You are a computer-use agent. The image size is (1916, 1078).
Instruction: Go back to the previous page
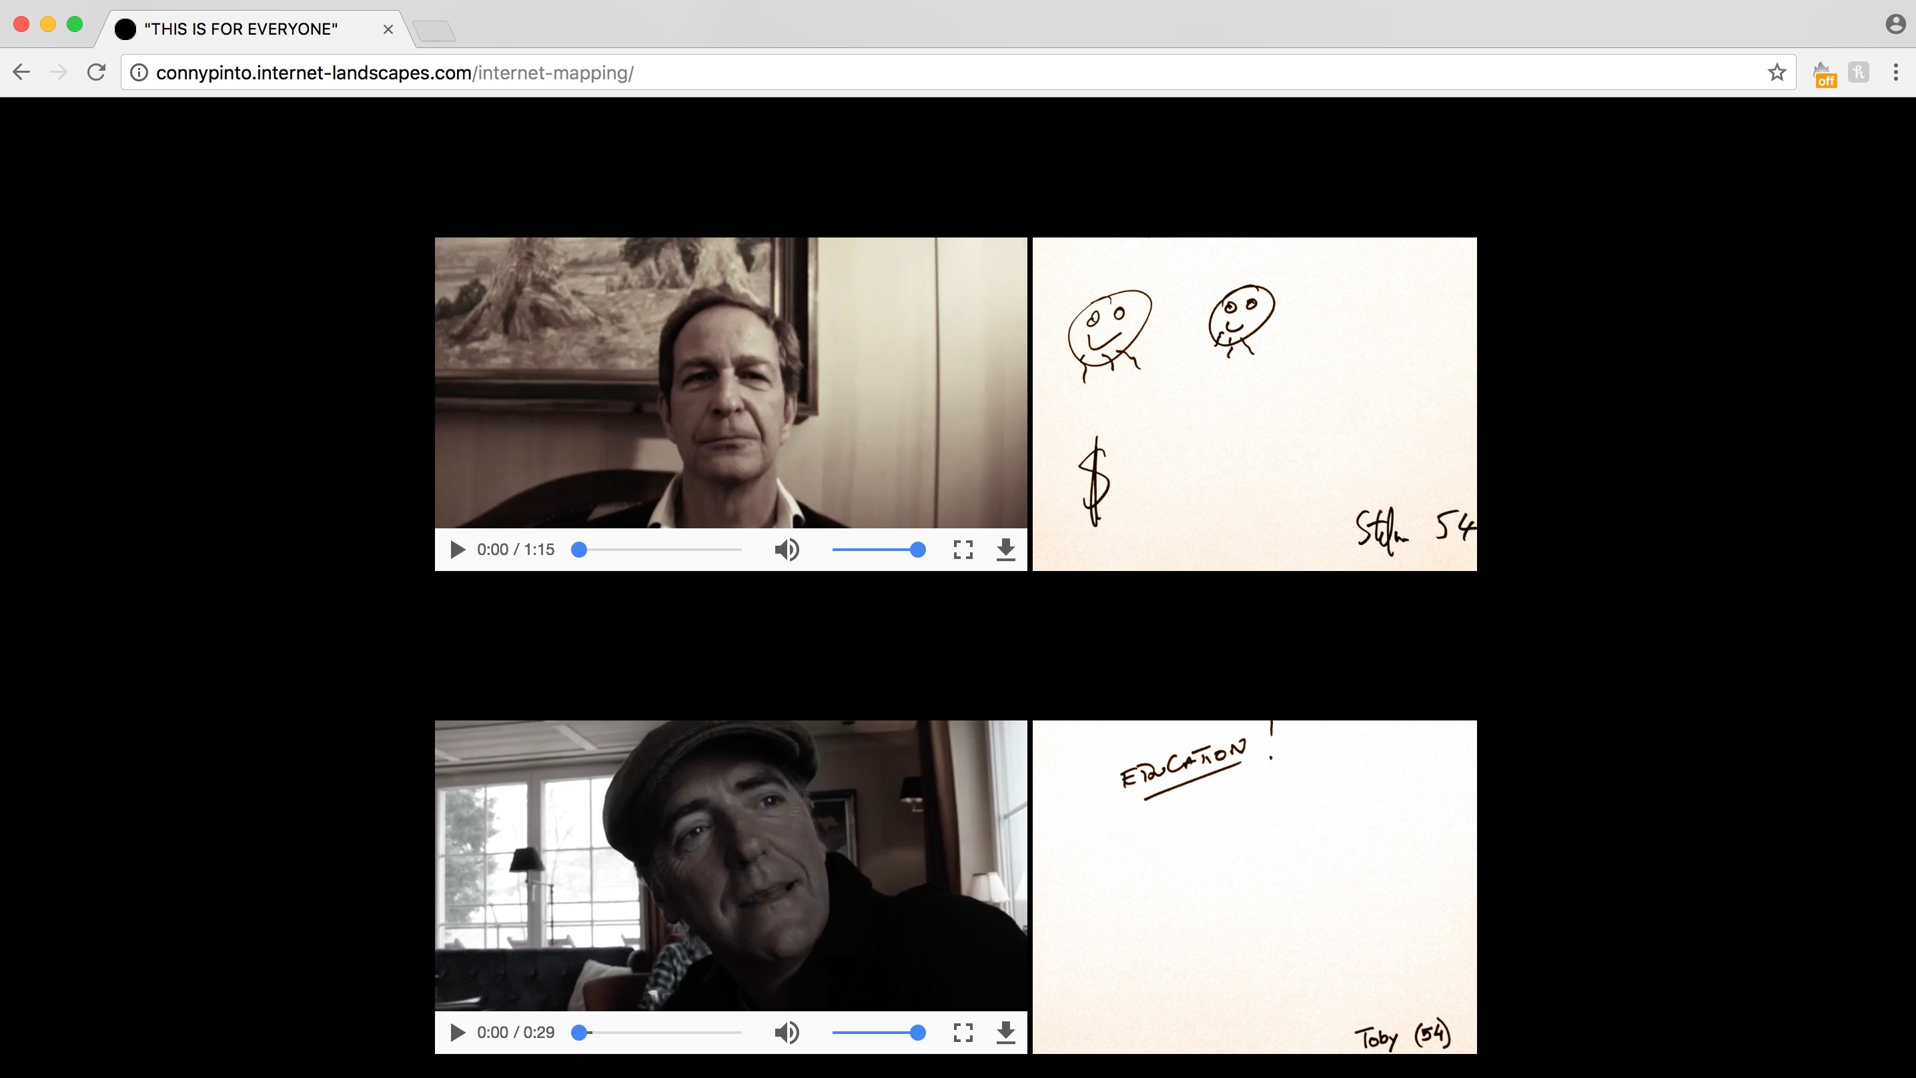click(21, 72)
